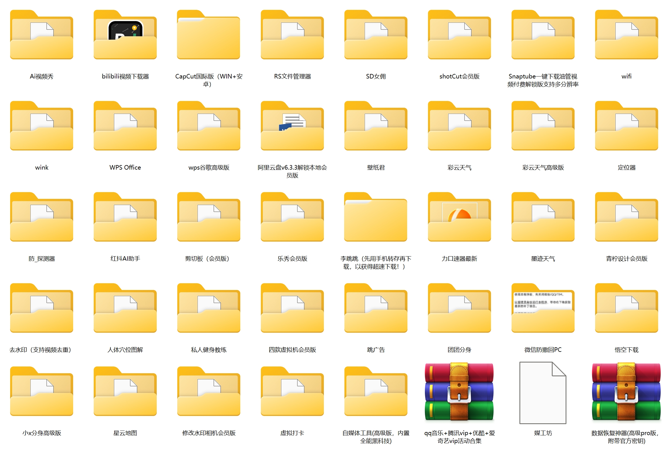Click the 媒工坊 blank file icon

[x=543, y=393]
